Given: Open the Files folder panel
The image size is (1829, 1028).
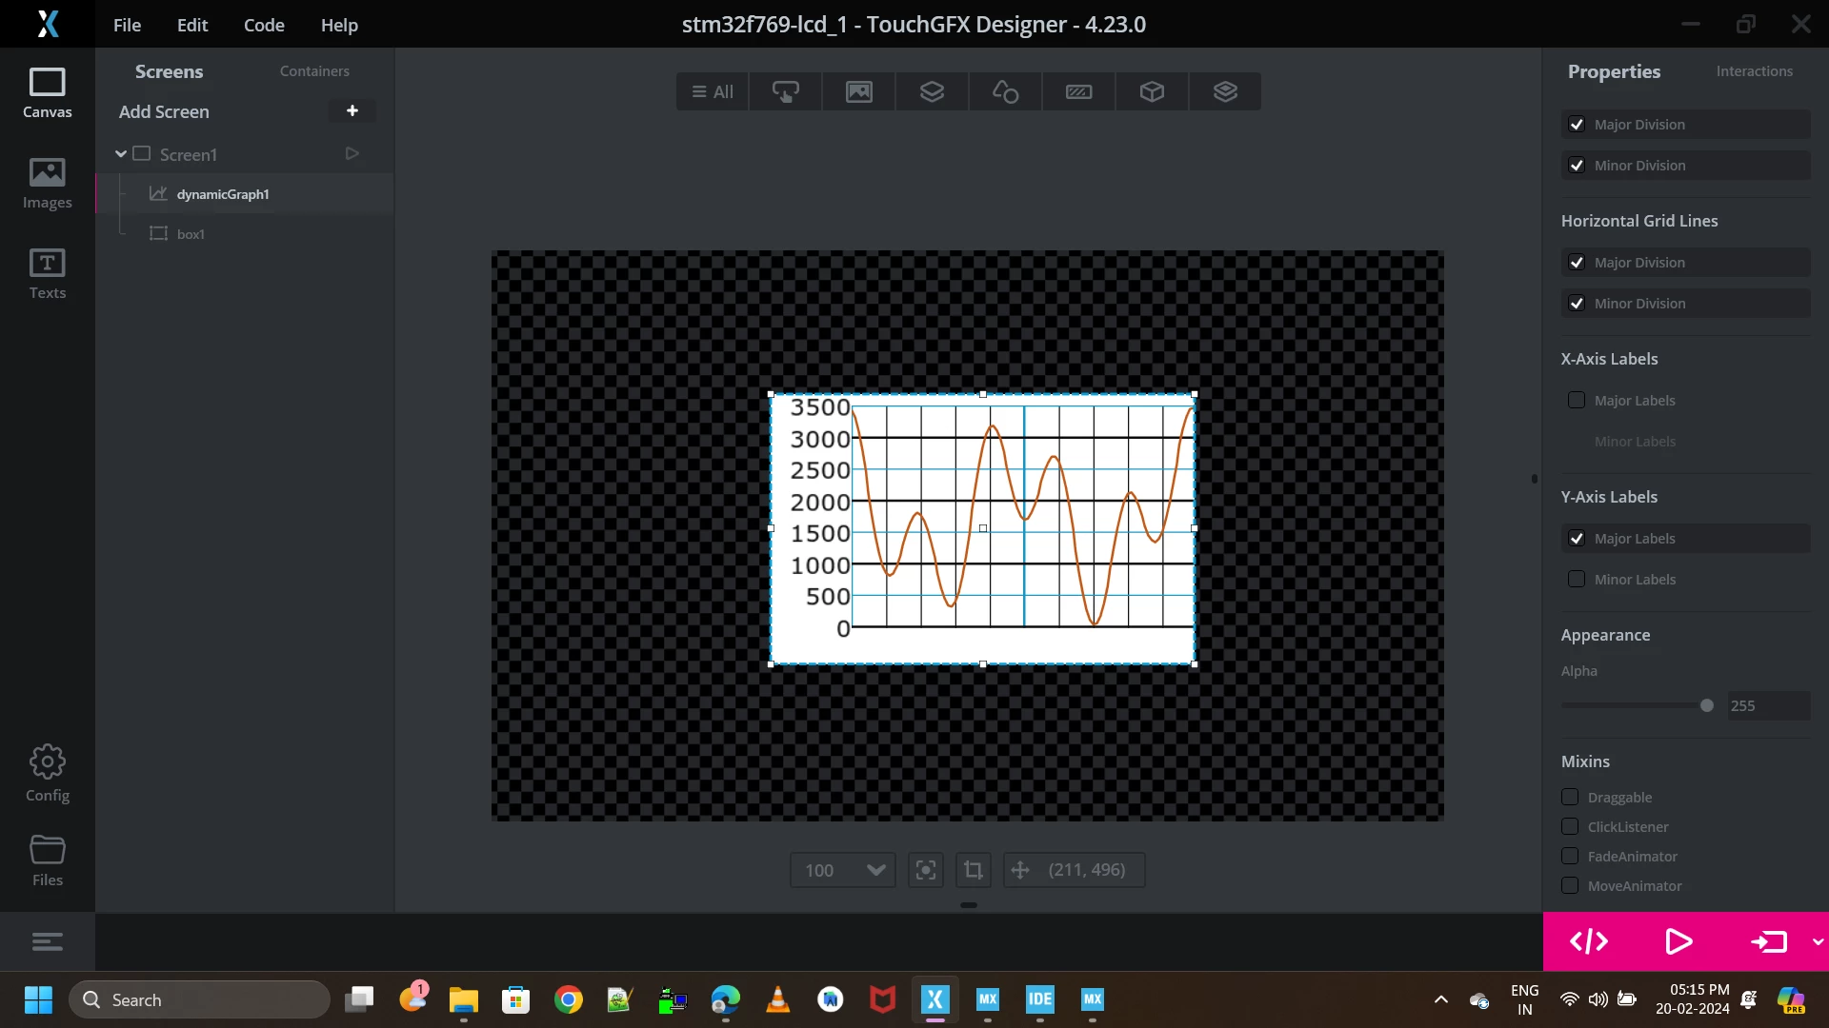Looking at the screenshot, I should [47, 860].
